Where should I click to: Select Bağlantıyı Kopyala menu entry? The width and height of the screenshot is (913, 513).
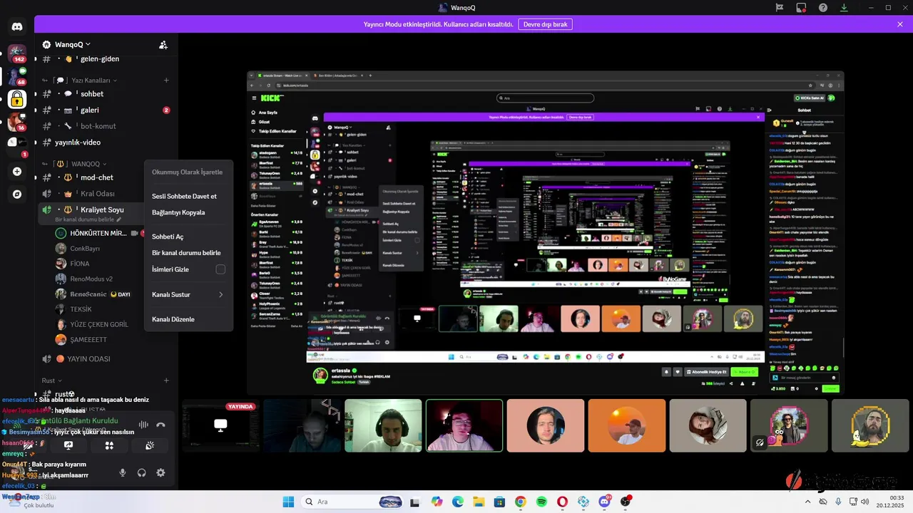pos(188,212)
